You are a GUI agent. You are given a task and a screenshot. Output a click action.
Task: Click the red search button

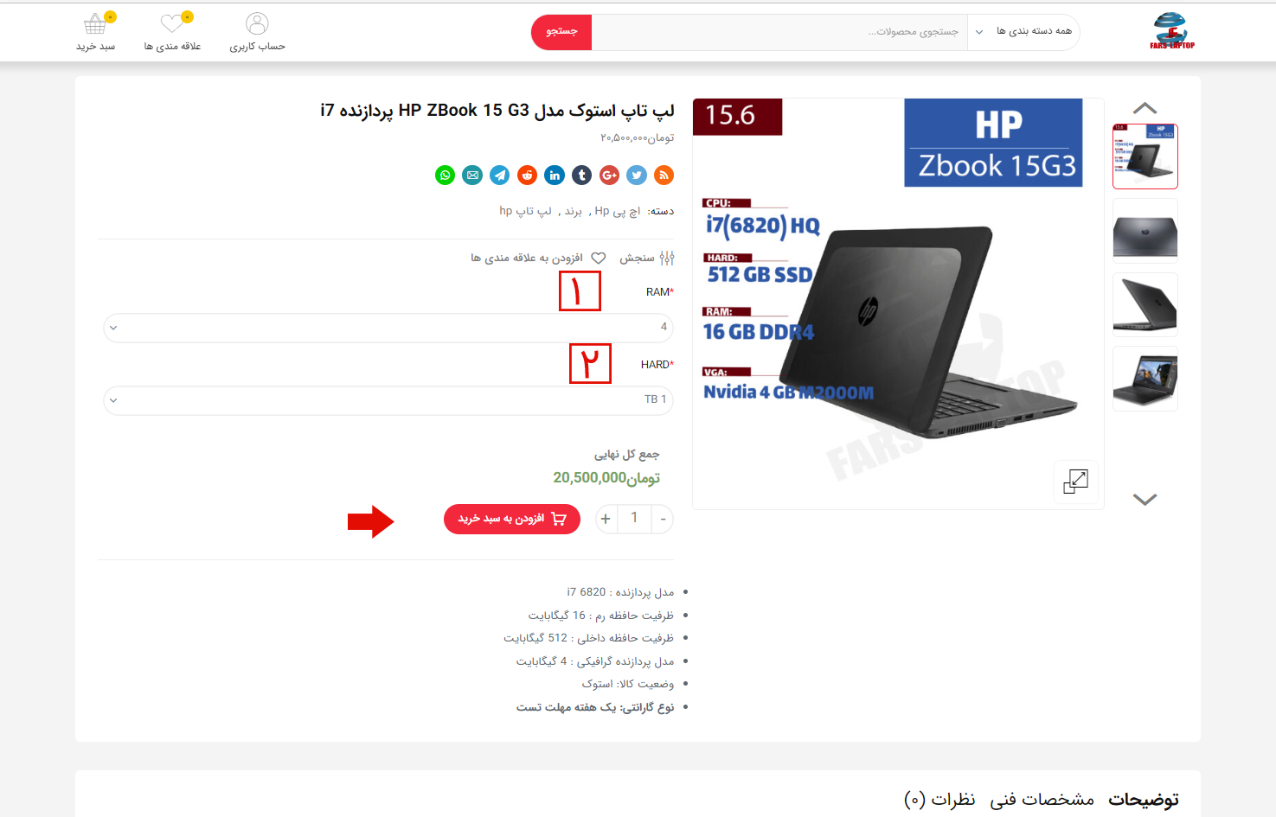coord(561,32)
